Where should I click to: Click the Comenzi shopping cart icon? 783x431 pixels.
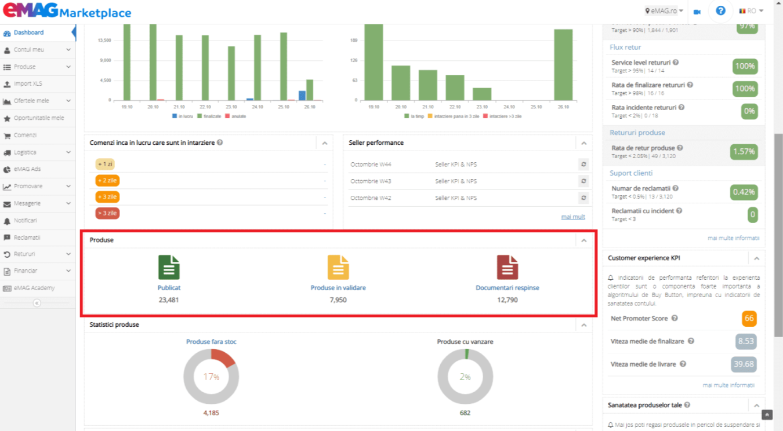click(x=7, y=136)
